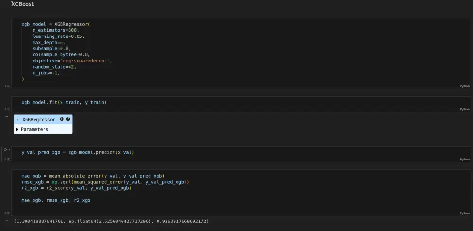
Task: Click Python language label of metrics cell
Action: pos(464,213)
